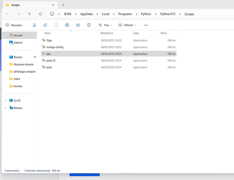Click the f2py application icon
This screenshot has height=180, width=234.
(44, 40)
